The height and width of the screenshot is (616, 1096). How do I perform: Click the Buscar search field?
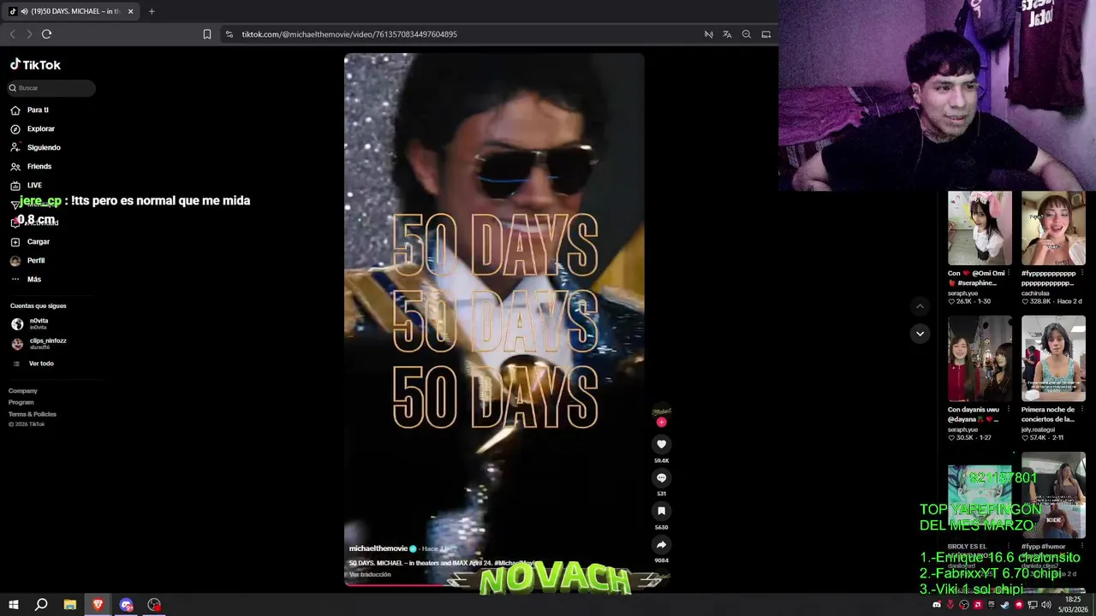(51, 88)
